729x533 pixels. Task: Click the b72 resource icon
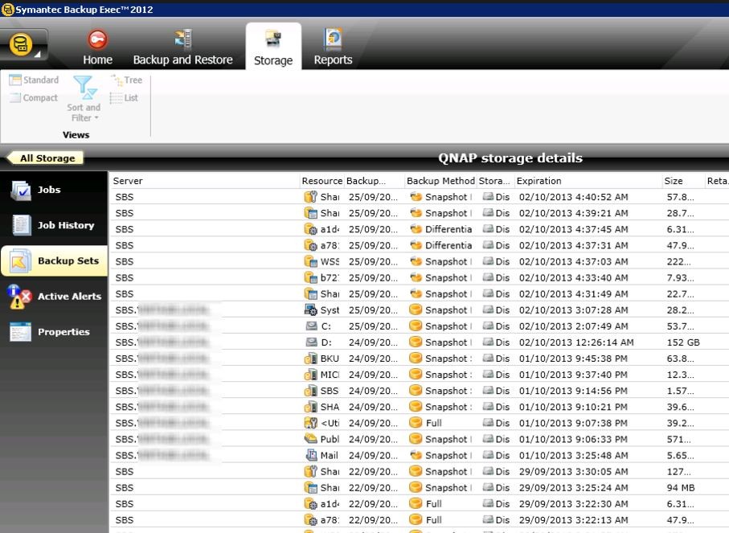pyautogui.click(x=310, y=277)
